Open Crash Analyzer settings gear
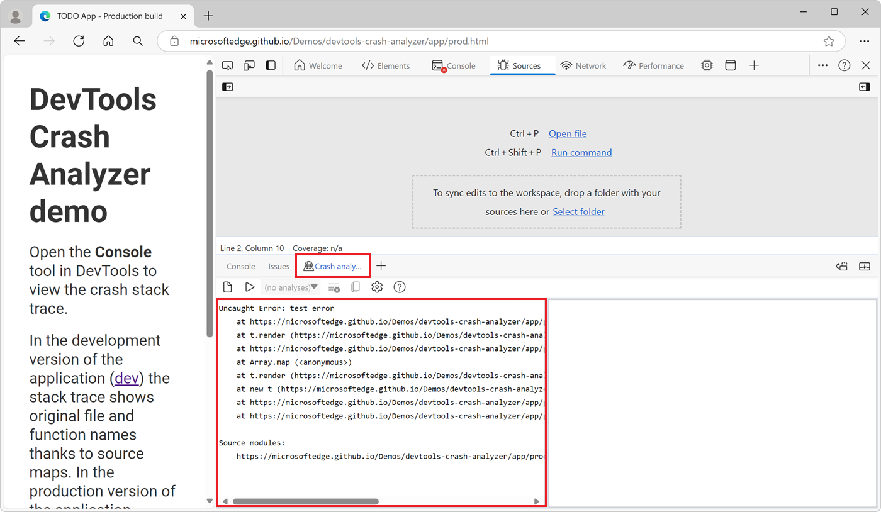The height and width of the screenshot is (512, 881). coord(377,287)
